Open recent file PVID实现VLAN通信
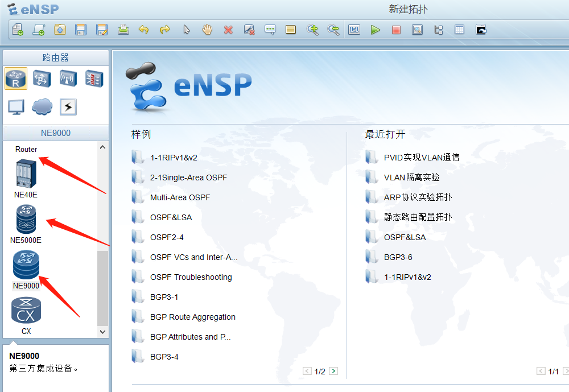Viewport: 569px width, 392px height. click(421, 158)
